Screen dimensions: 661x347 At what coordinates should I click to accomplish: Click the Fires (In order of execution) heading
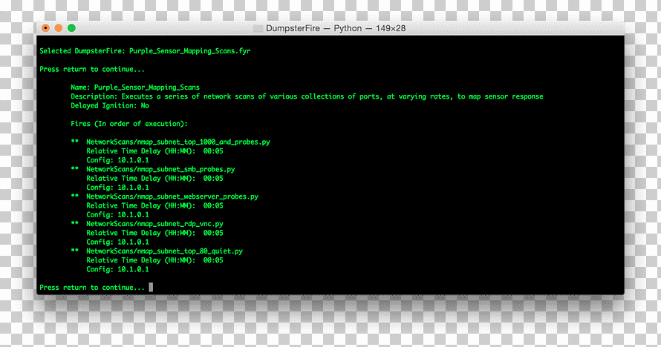point(129,124)
